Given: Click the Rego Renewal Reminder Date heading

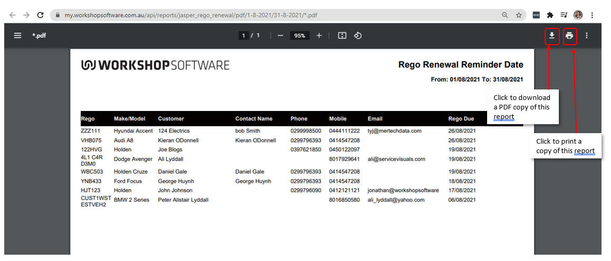Looking at the screenshot, I should click(x=461, y=65).
